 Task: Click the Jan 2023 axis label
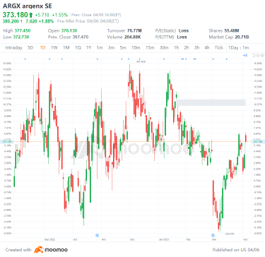tap(164, 239)
